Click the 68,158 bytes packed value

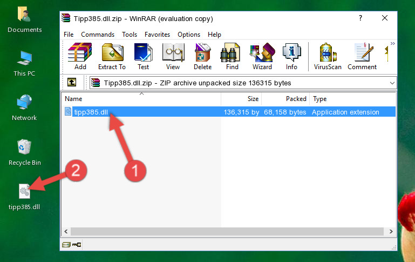[285, 112]
